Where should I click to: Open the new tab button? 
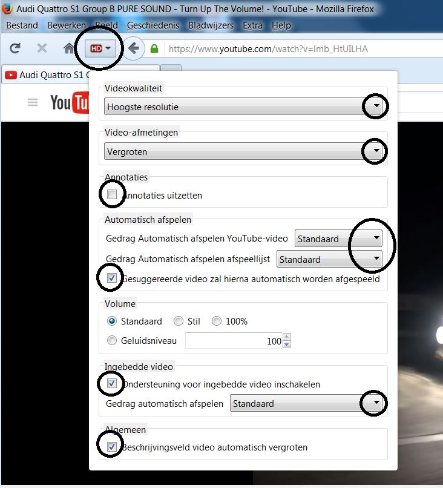(171, 68)
